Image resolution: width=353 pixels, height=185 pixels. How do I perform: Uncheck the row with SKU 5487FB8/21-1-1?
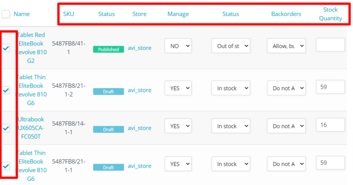tap(6, 166)
